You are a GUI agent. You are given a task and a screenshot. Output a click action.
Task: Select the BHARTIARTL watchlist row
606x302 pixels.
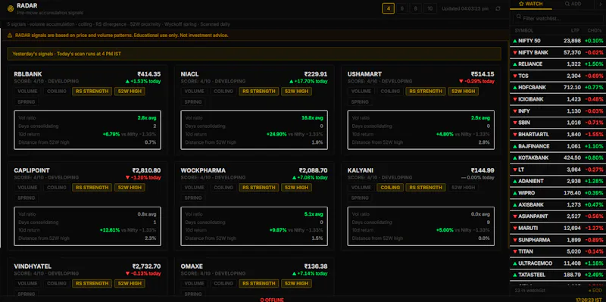[x=558, y=135]
